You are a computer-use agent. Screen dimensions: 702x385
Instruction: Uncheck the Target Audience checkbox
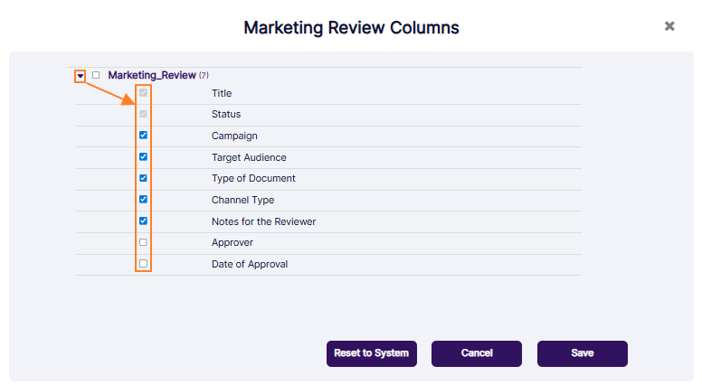[x=143, y=157]
